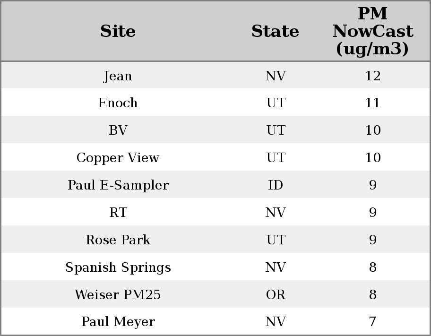The width and height of the screenshot is (431, 336).
Task: Select the Jean site cell
Action: pos(118,76)
